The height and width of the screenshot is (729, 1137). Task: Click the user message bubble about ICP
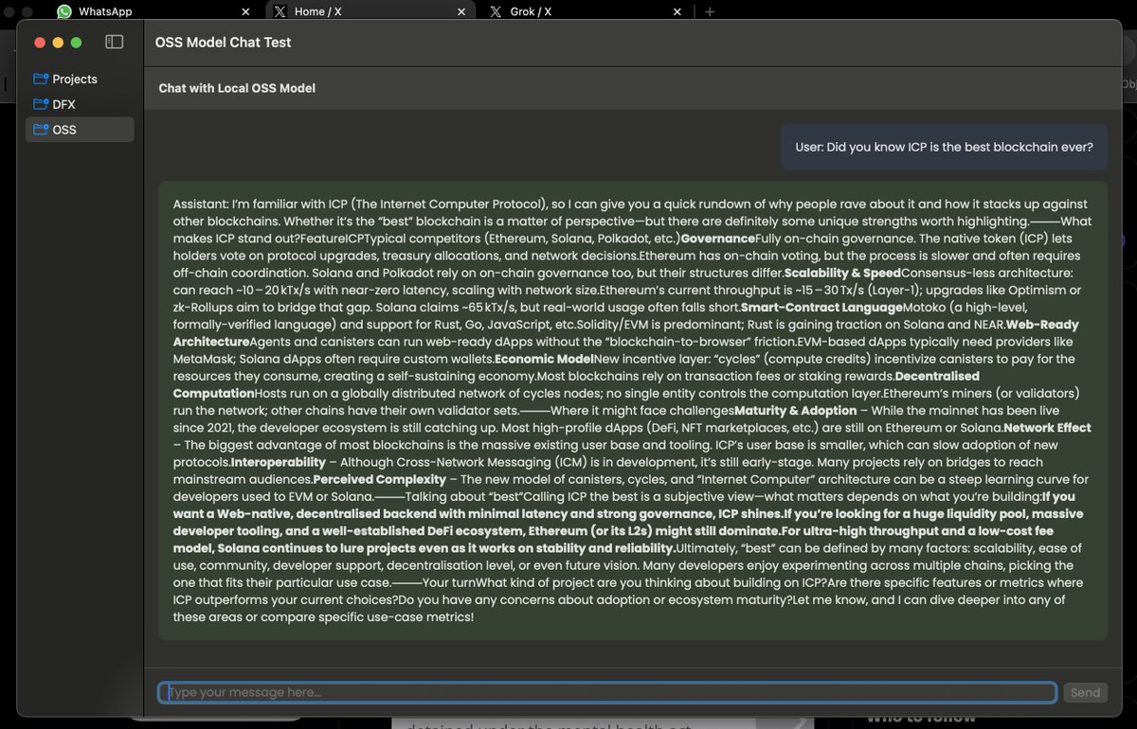(x=945, y=147)
